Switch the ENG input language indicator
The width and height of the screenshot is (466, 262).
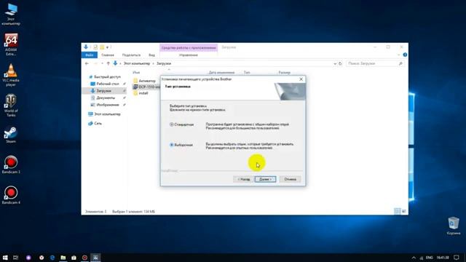click(429, 258)
